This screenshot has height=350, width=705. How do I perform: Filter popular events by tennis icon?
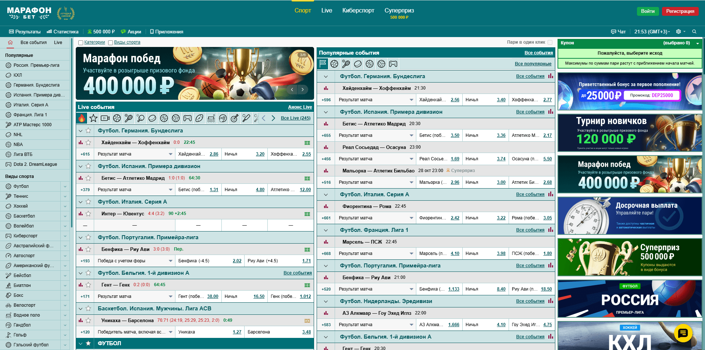click(x=346, y=64)
